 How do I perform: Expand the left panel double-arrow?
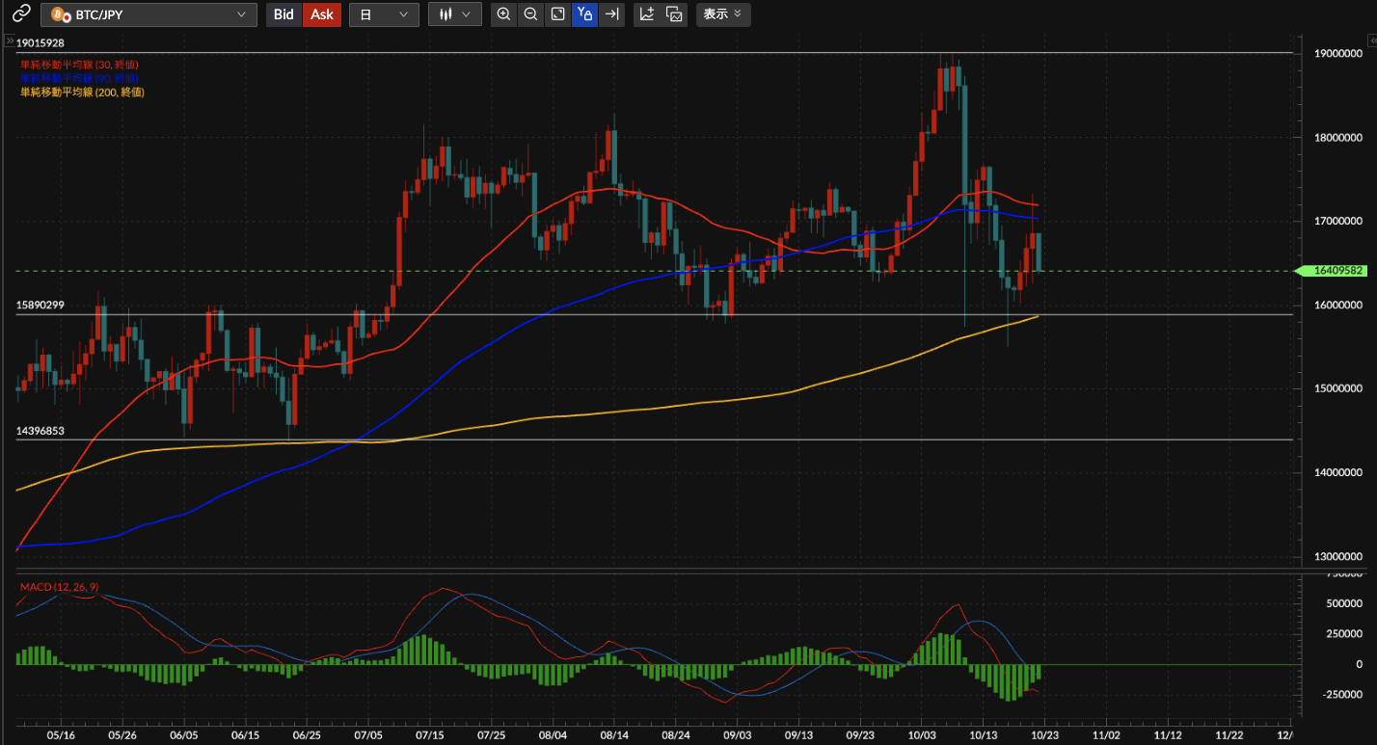[x=10, y=42]
